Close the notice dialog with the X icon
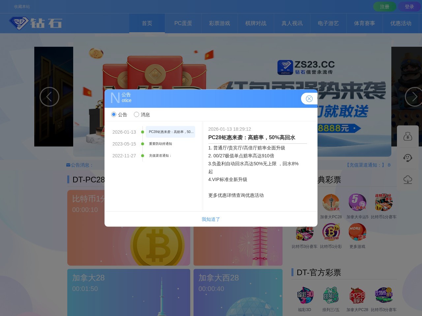Viewport: 422px width, 316px height. (309, 99)
